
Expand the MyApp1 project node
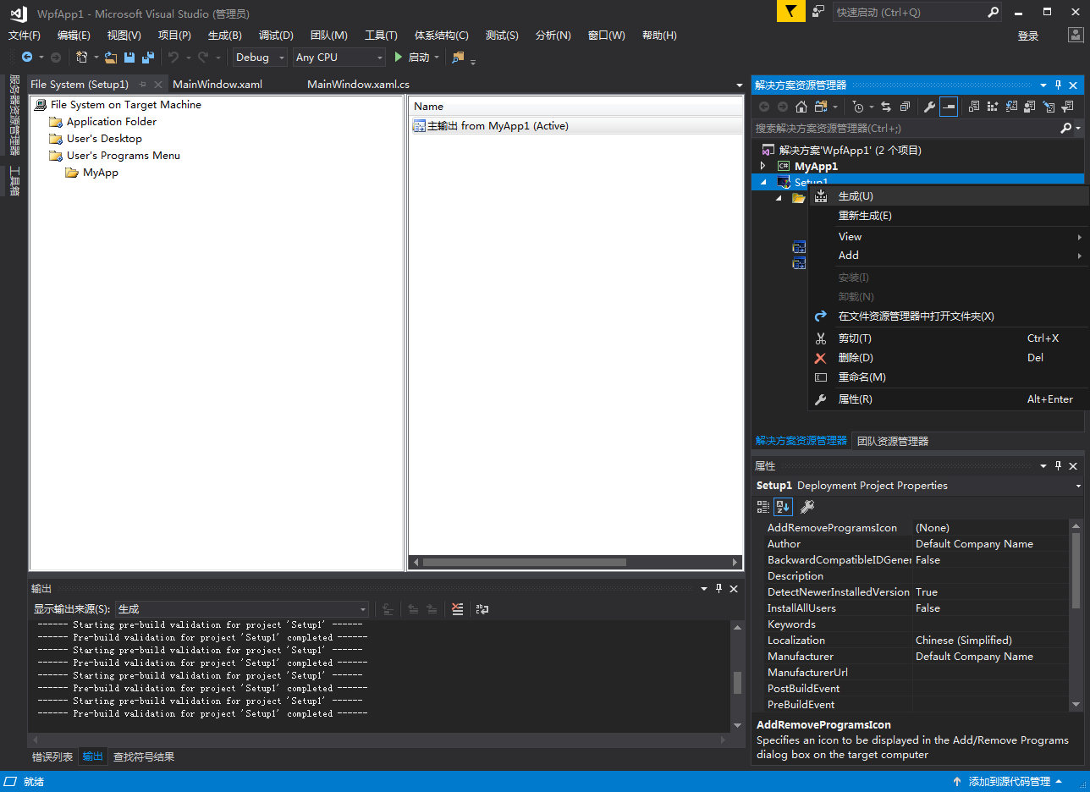763,166
